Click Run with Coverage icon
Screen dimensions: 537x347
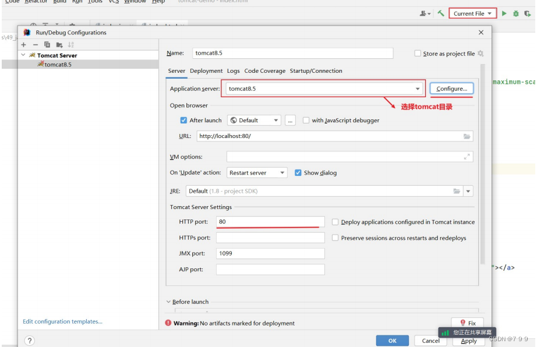pyautogui.click(x=528, y=14)
